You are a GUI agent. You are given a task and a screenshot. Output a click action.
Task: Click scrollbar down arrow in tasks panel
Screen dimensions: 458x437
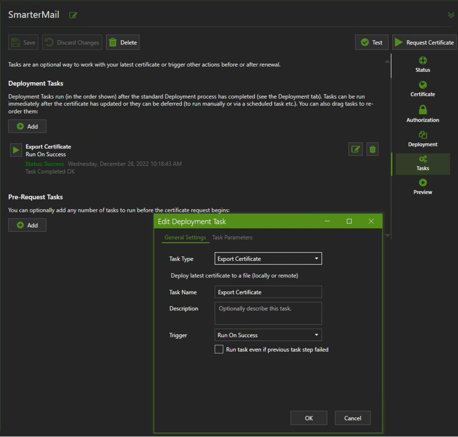click(387, 236)
